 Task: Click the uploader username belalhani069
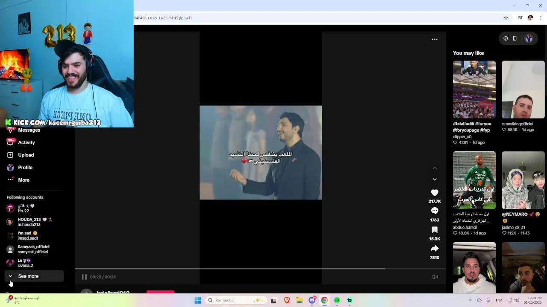(x=113, y=293)
